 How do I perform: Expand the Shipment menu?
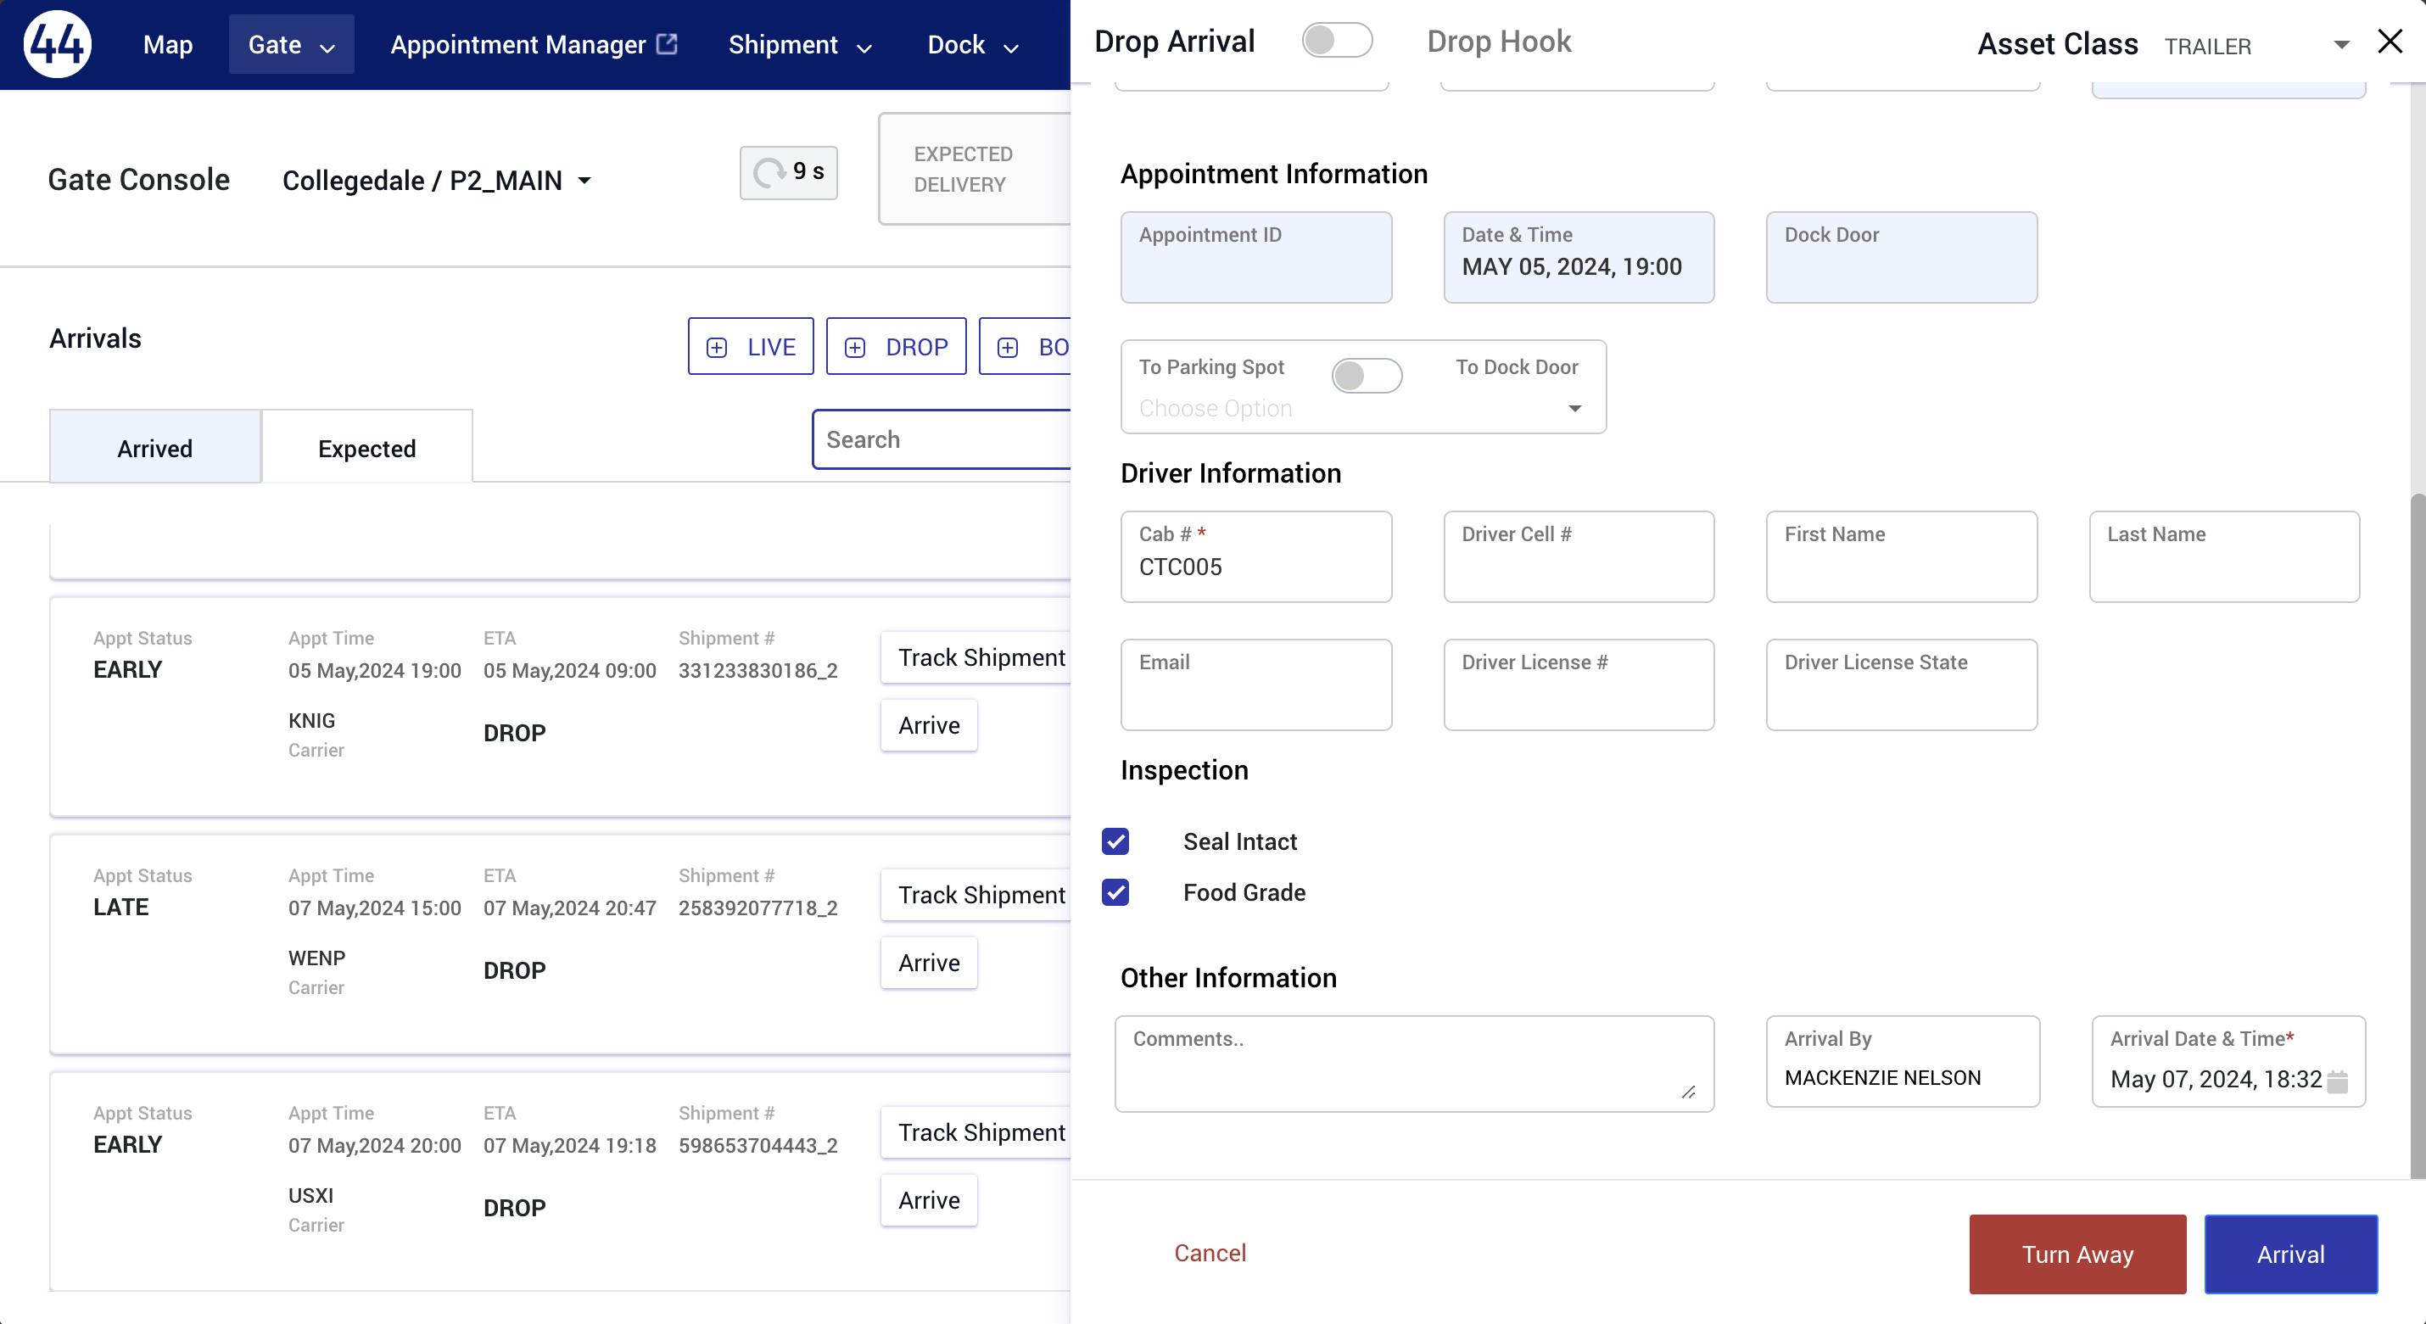(801, 44)
